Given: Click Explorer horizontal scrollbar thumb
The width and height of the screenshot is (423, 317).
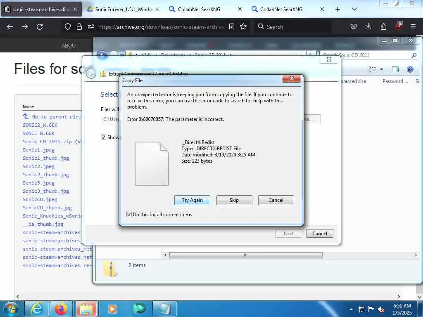Looking at the screenshot, I should [246, 255].
